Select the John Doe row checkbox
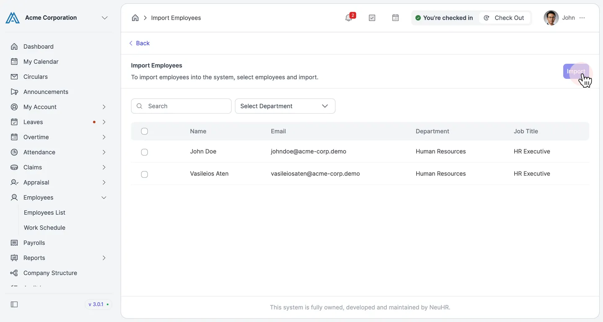 click(144, 152)
